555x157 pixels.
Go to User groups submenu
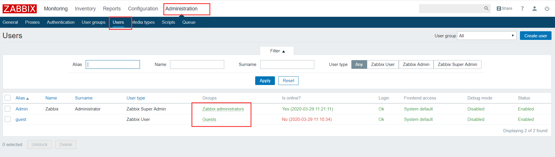(x=94, y=22)
